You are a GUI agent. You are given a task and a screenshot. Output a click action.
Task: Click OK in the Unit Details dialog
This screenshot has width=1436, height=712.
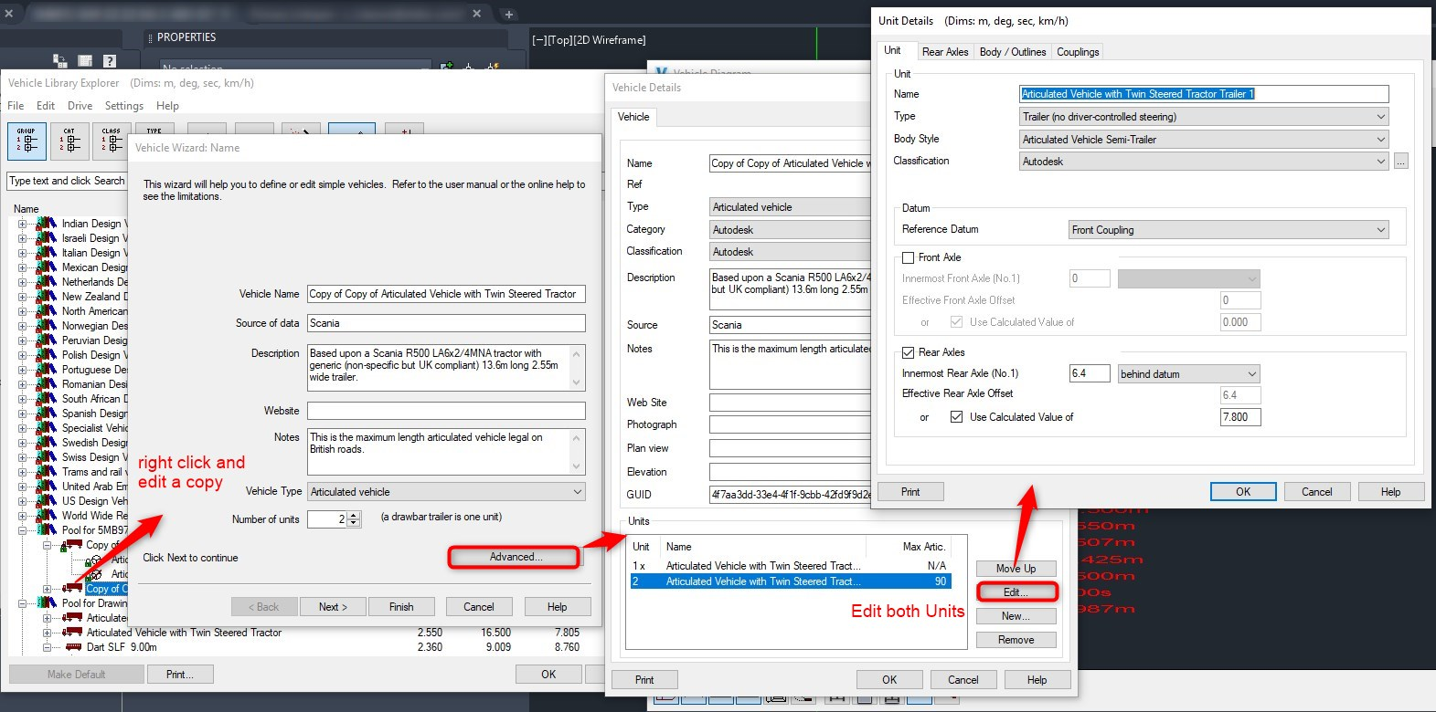[1243, 492]
